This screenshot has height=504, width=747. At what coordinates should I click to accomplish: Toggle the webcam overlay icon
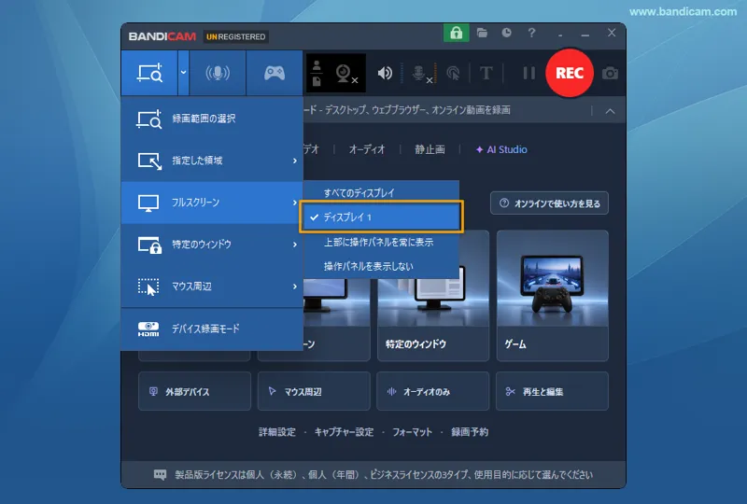(345, 74)
